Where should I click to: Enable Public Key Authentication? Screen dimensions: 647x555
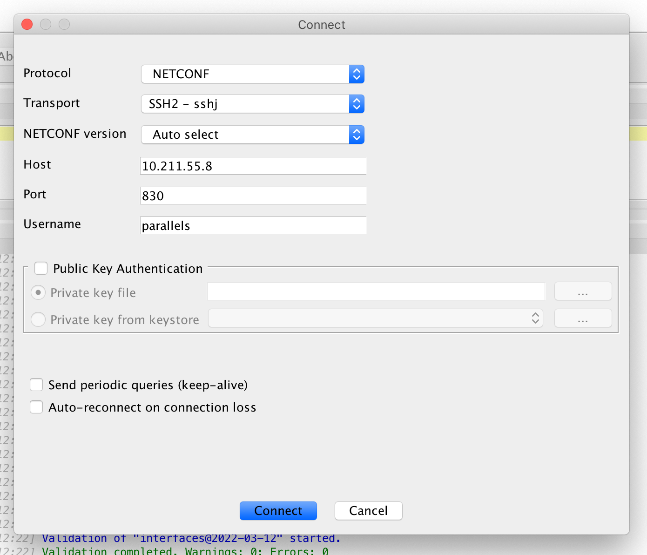tap(41, 268)
